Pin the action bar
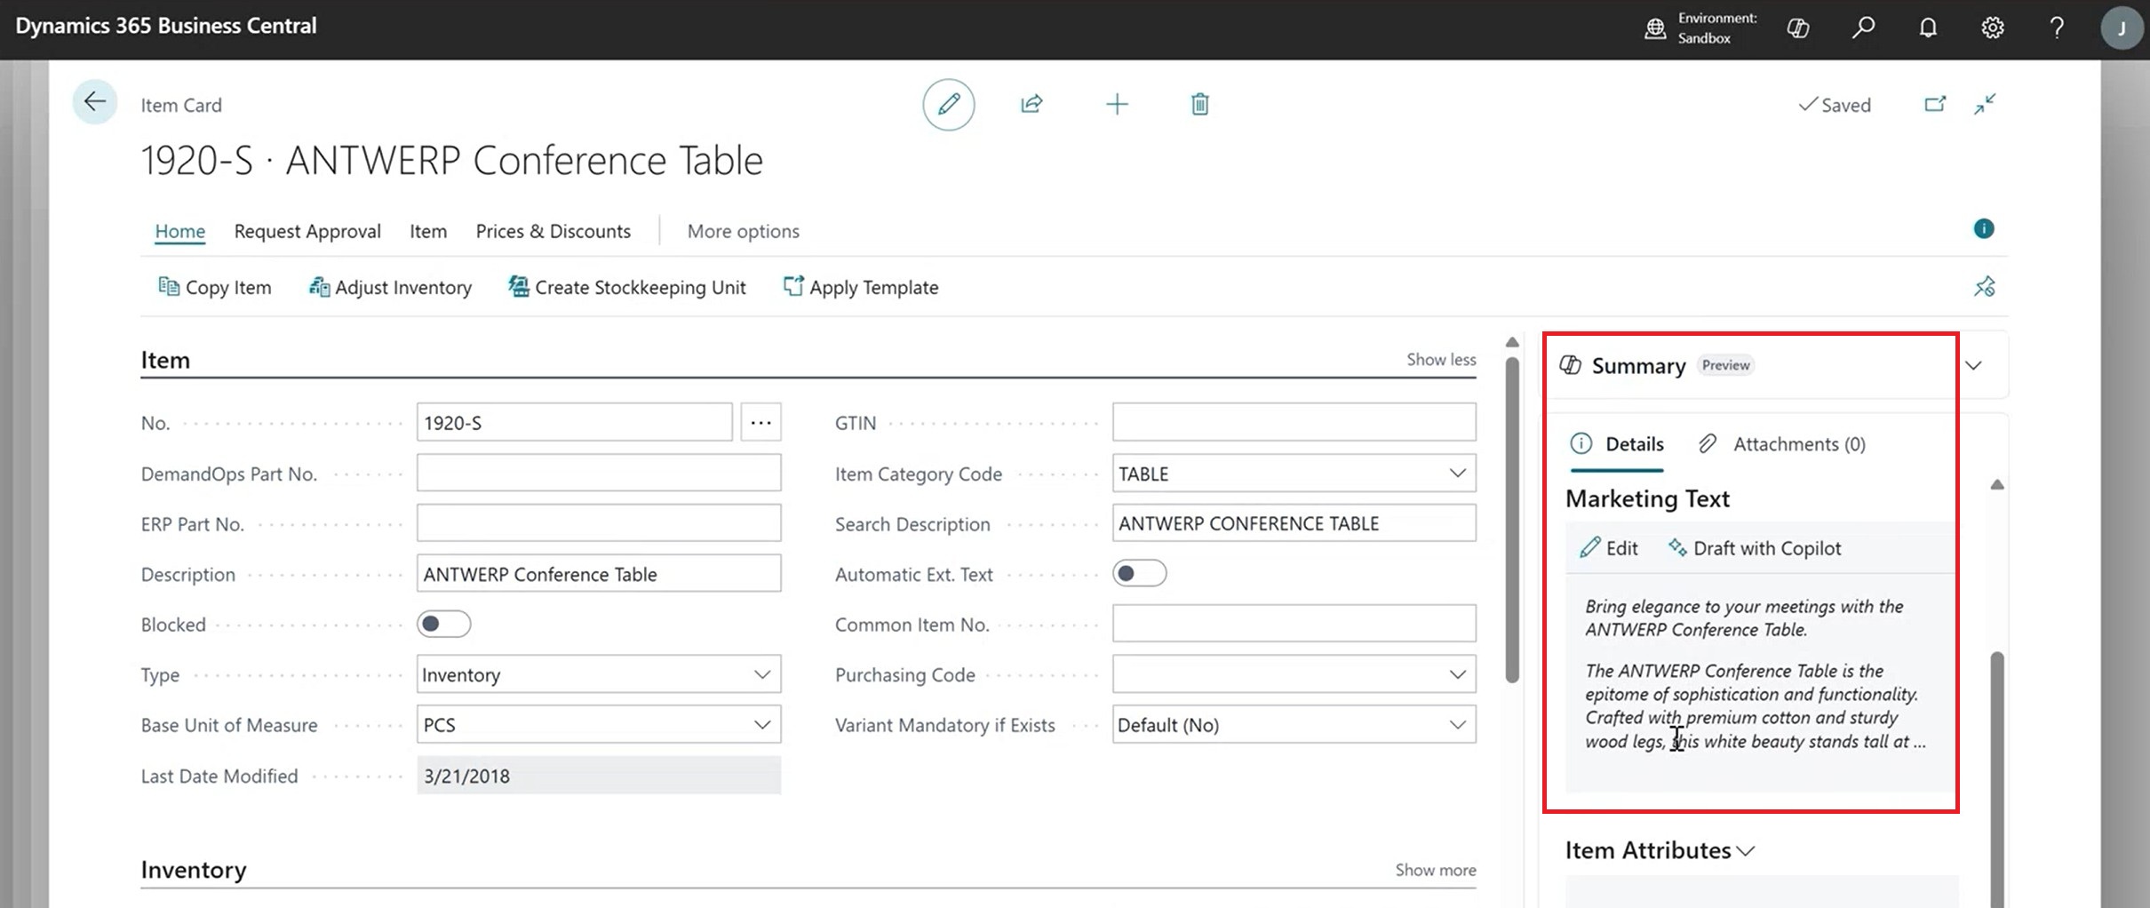The width and height of the screenshot is (2150, 908). click(1984, 287)
